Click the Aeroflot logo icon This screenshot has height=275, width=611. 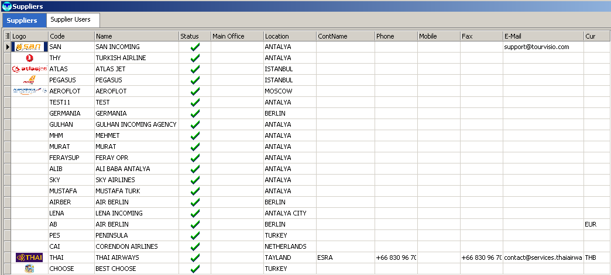(x=29, y=91)
